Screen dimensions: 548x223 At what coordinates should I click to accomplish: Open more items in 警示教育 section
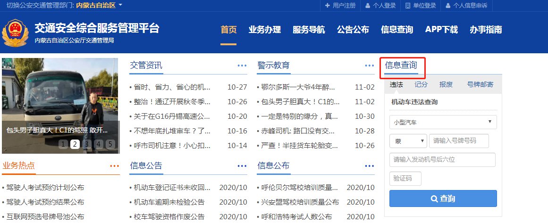tap(370, 66)
